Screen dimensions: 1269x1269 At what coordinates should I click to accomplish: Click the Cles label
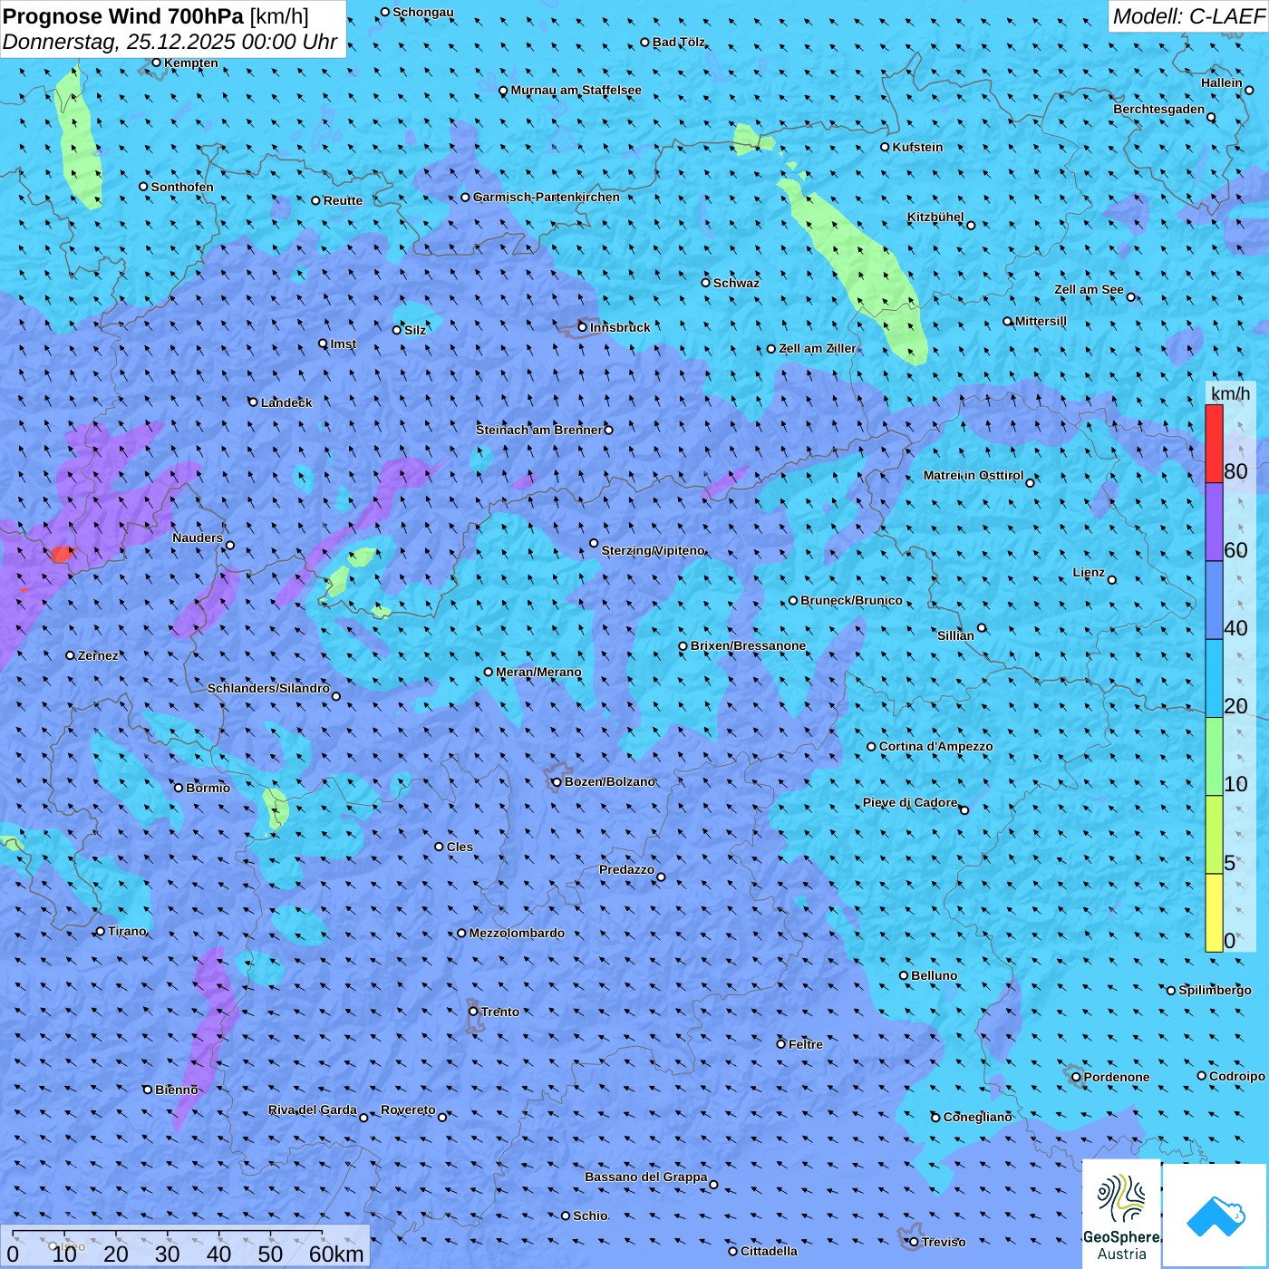460,848
